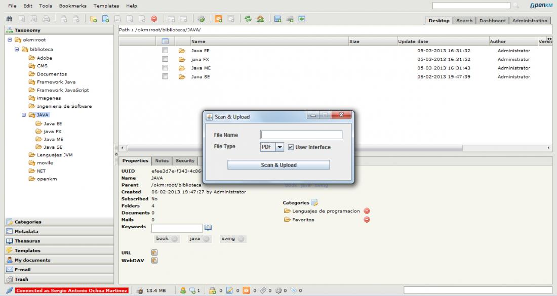
Task: Toggle the User Interface checkbox
Action: (291, 147)
